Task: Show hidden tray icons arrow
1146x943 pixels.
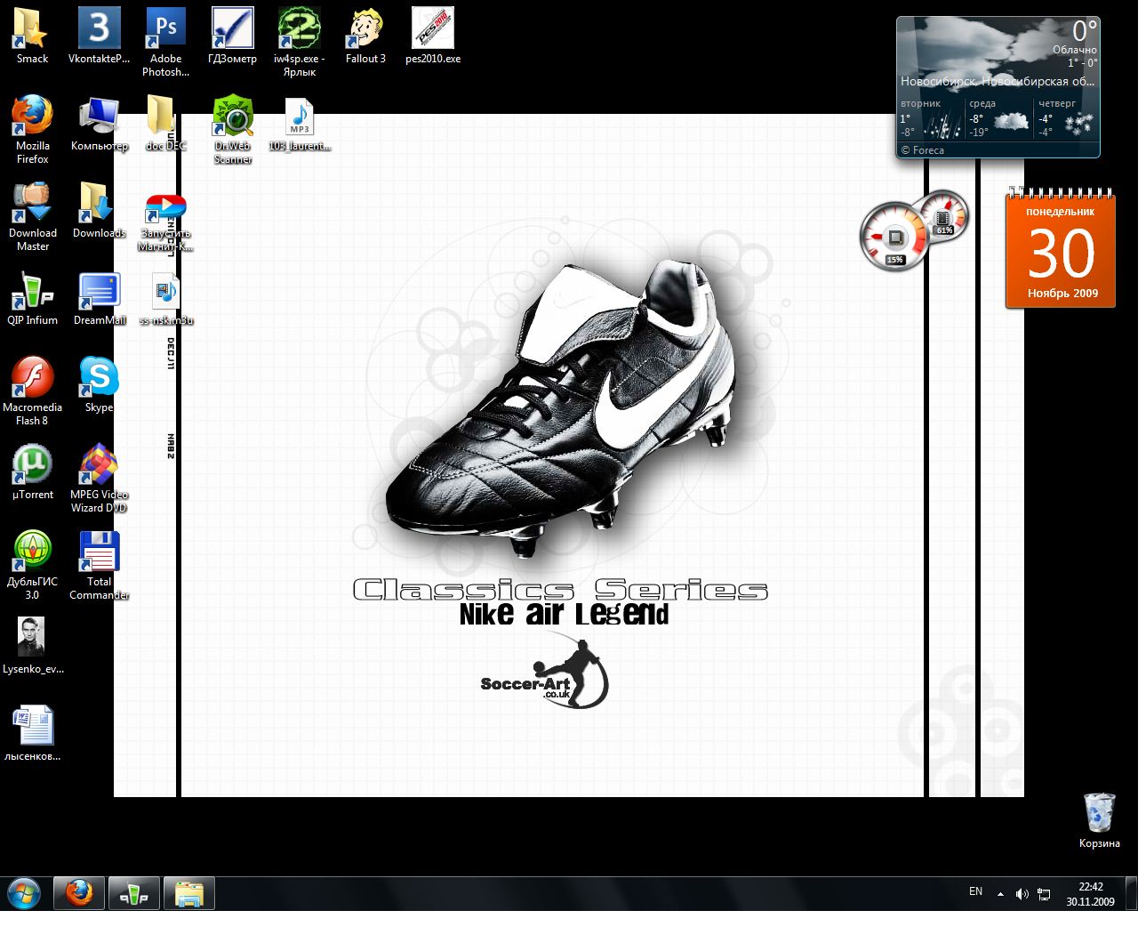Action: pos(1000,894)
